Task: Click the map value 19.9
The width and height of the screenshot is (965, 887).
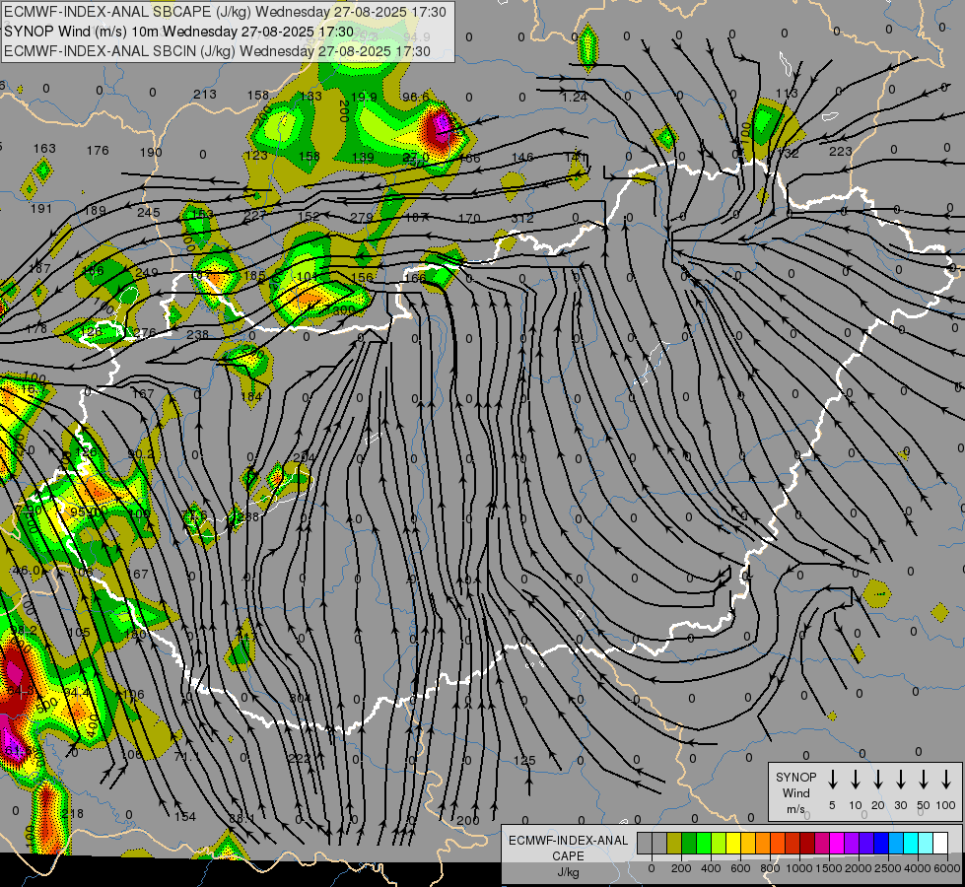Action: tap(364, 97)
